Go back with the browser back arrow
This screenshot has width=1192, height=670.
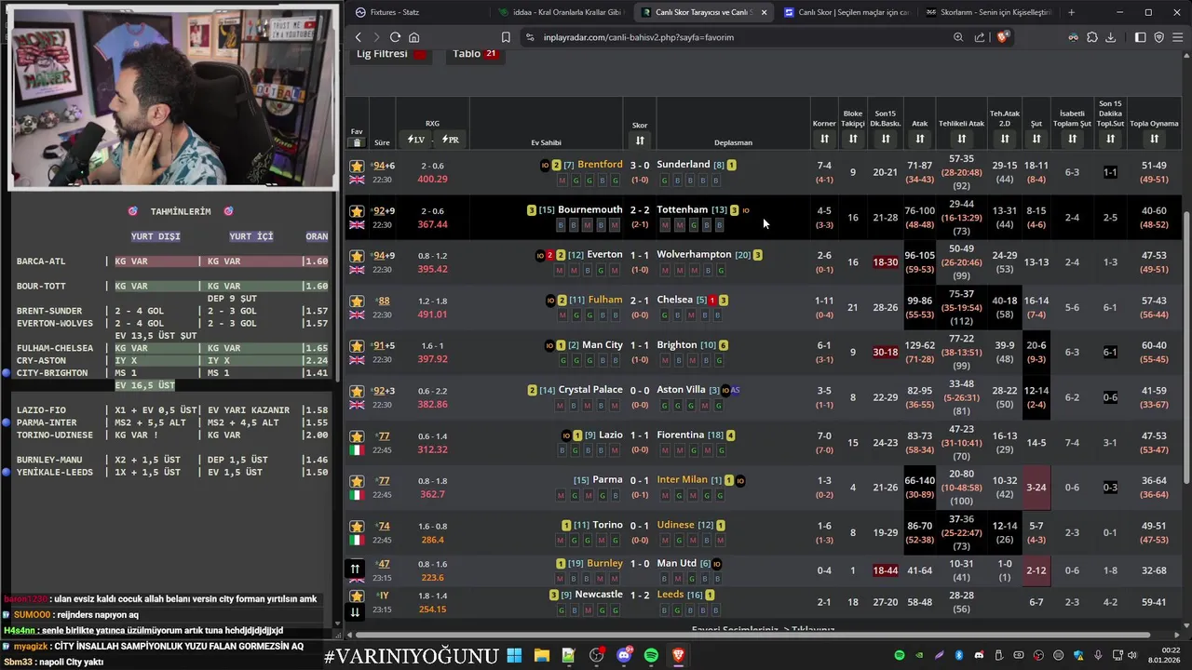[x=359, y=37]
